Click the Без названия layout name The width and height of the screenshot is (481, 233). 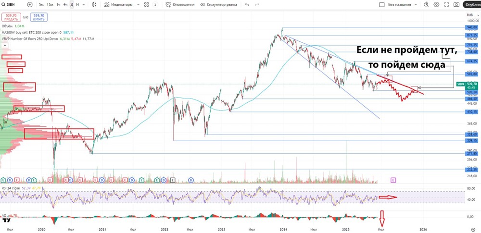[399, 5]
